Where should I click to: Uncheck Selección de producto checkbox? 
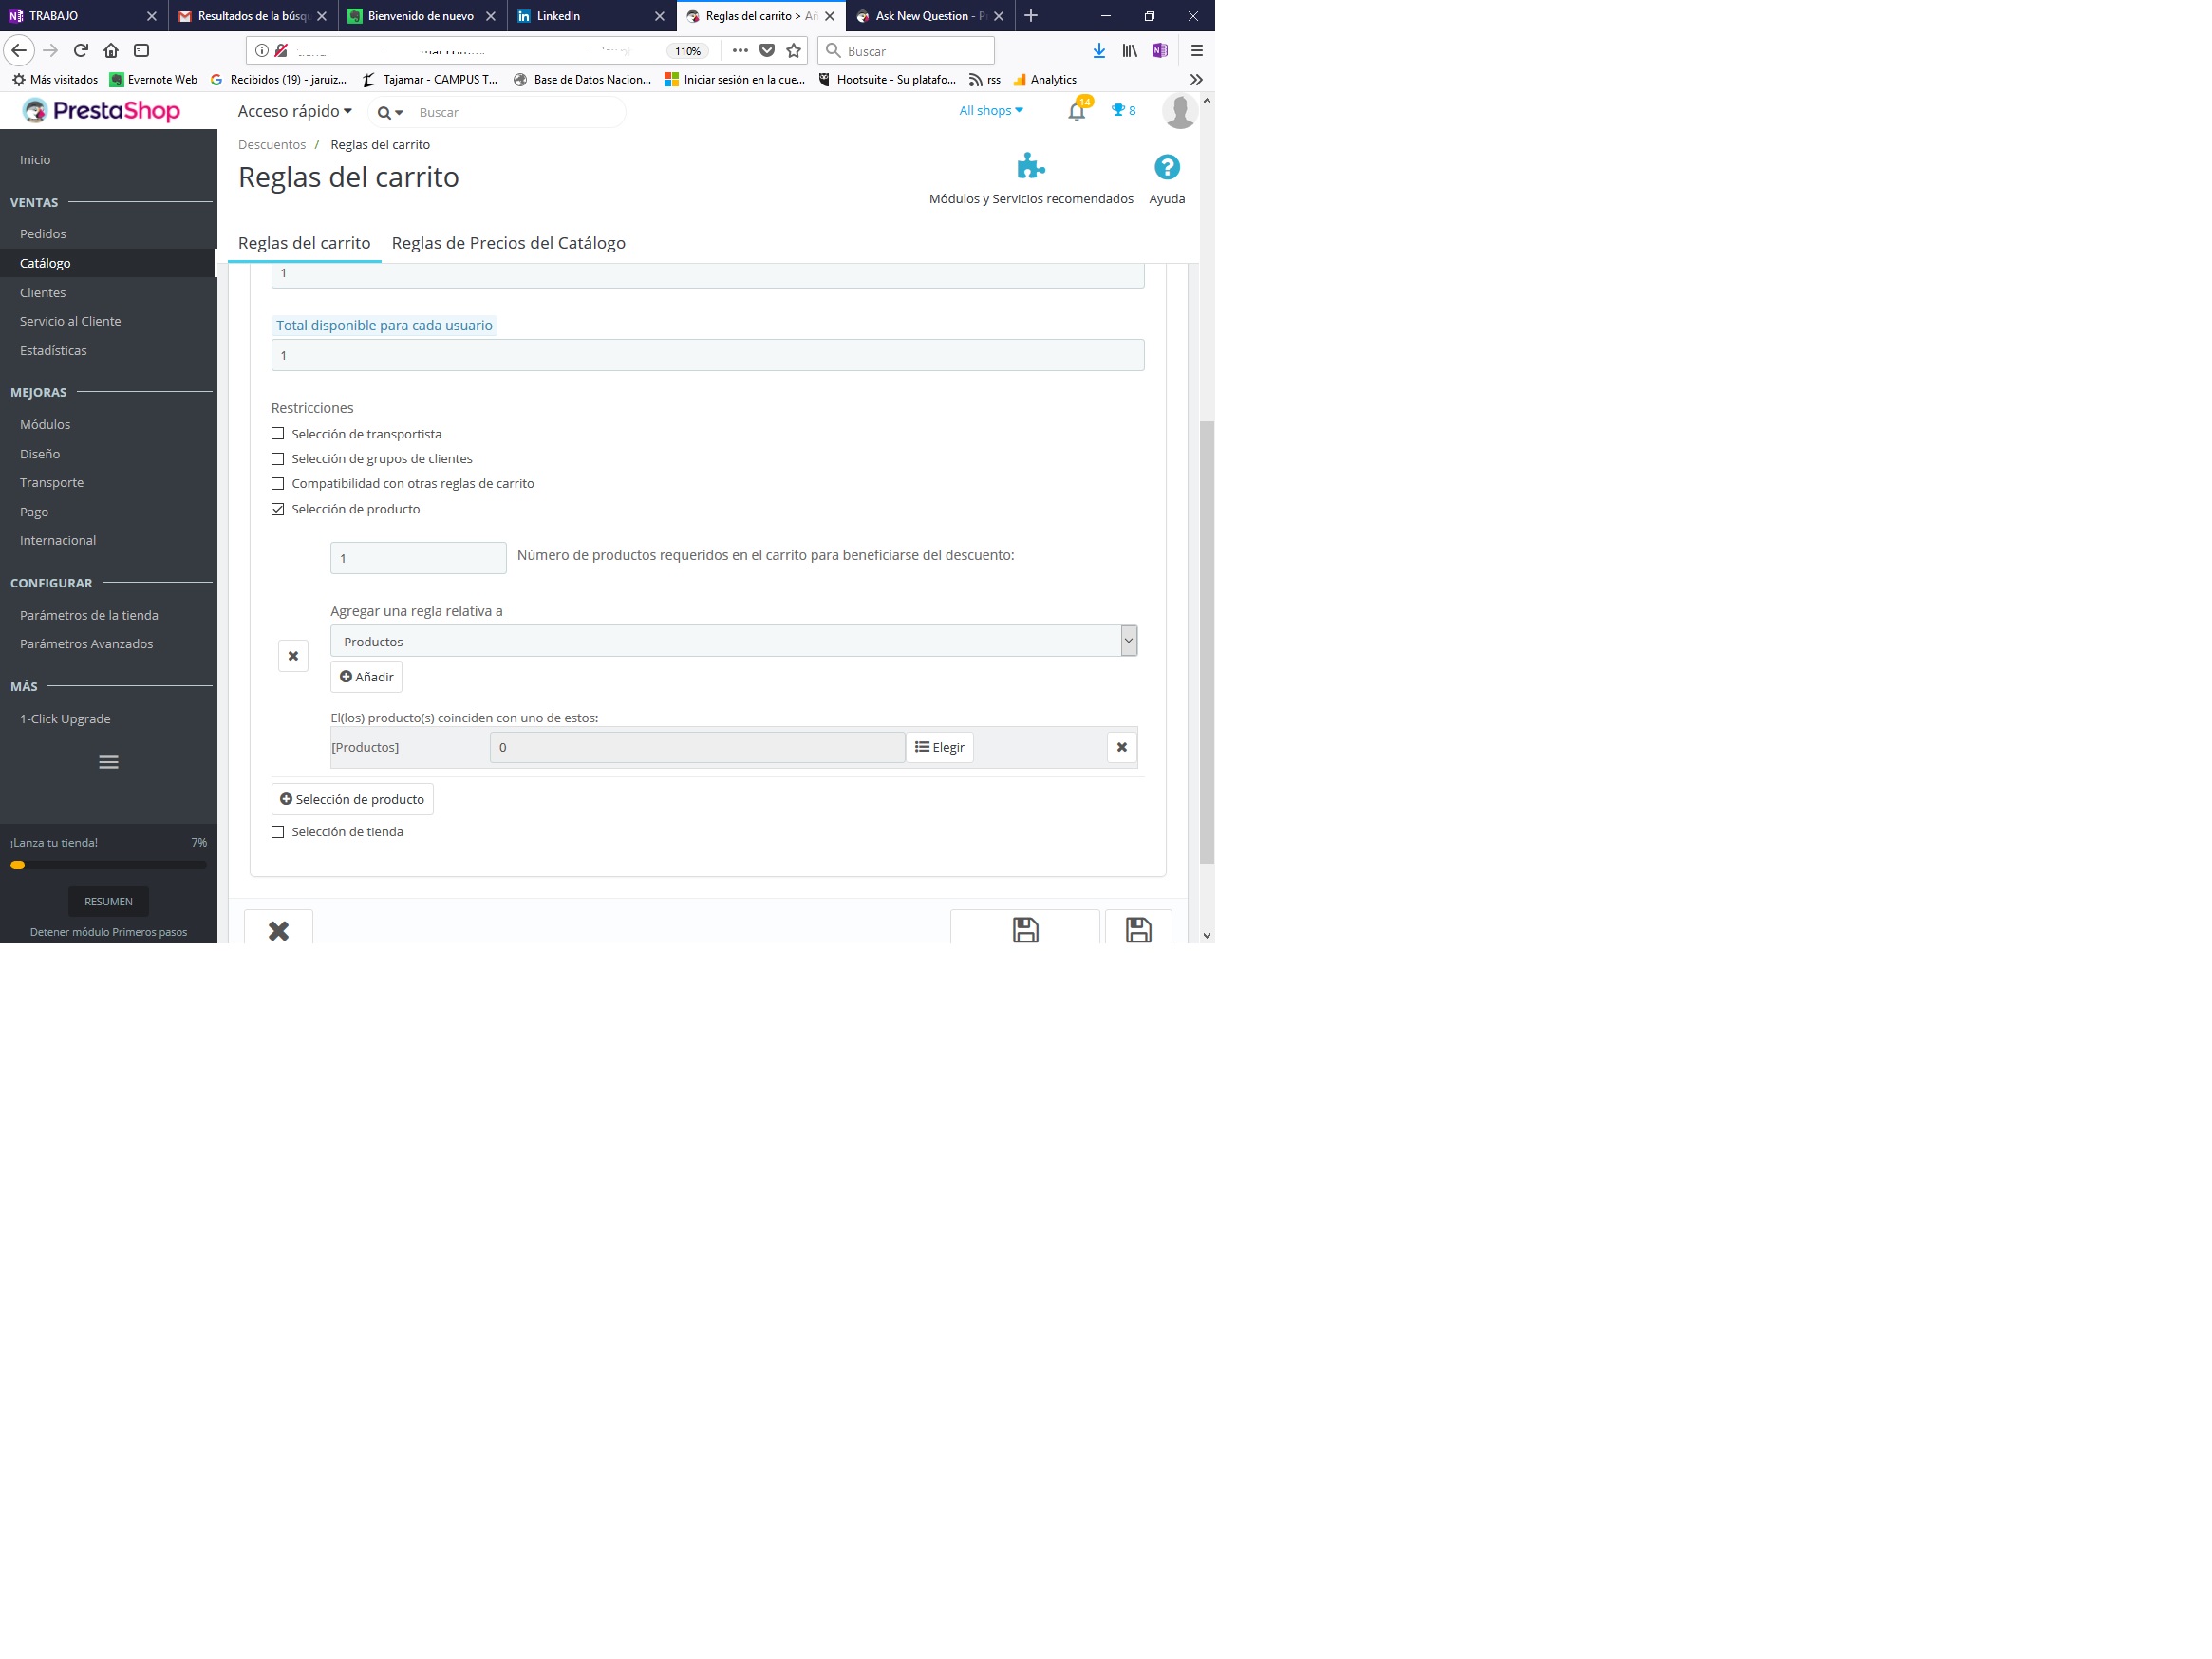[278, 509]
